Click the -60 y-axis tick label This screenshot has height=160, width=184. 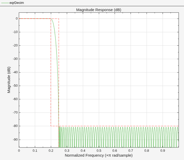[15, 99]
